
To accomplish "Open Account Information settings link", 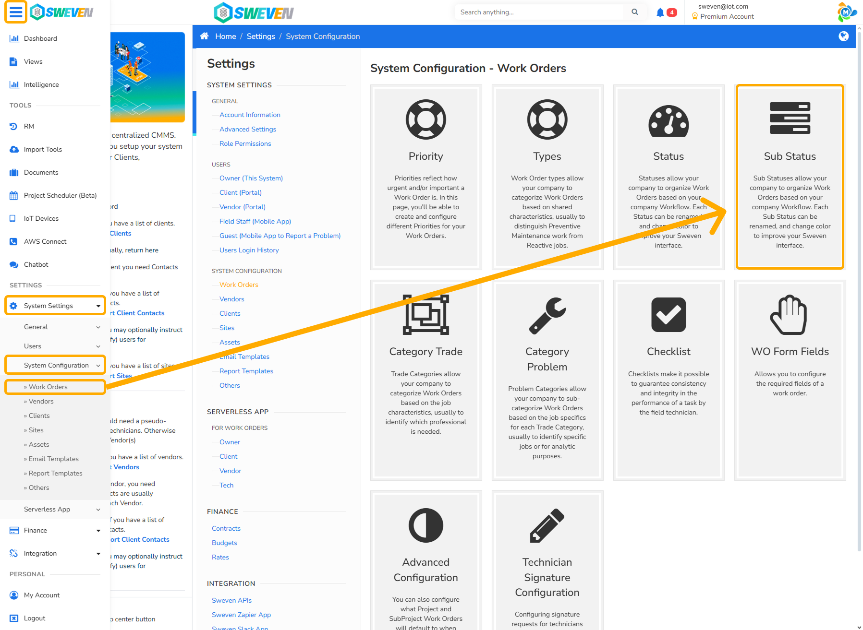I will point(250,115).
